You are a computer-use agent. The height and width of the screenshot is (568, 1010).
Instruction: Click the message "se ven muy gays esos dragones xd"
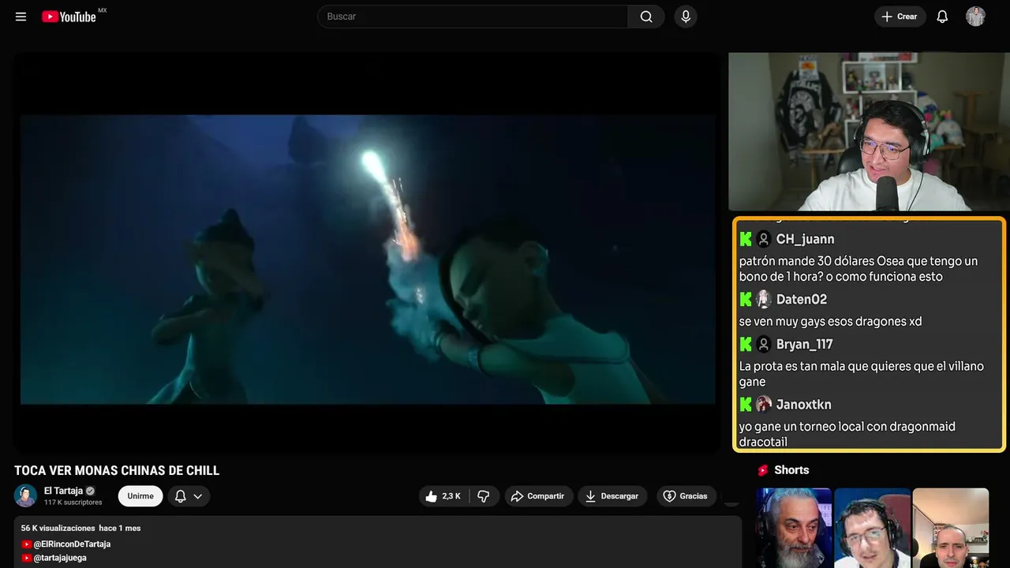831,322
